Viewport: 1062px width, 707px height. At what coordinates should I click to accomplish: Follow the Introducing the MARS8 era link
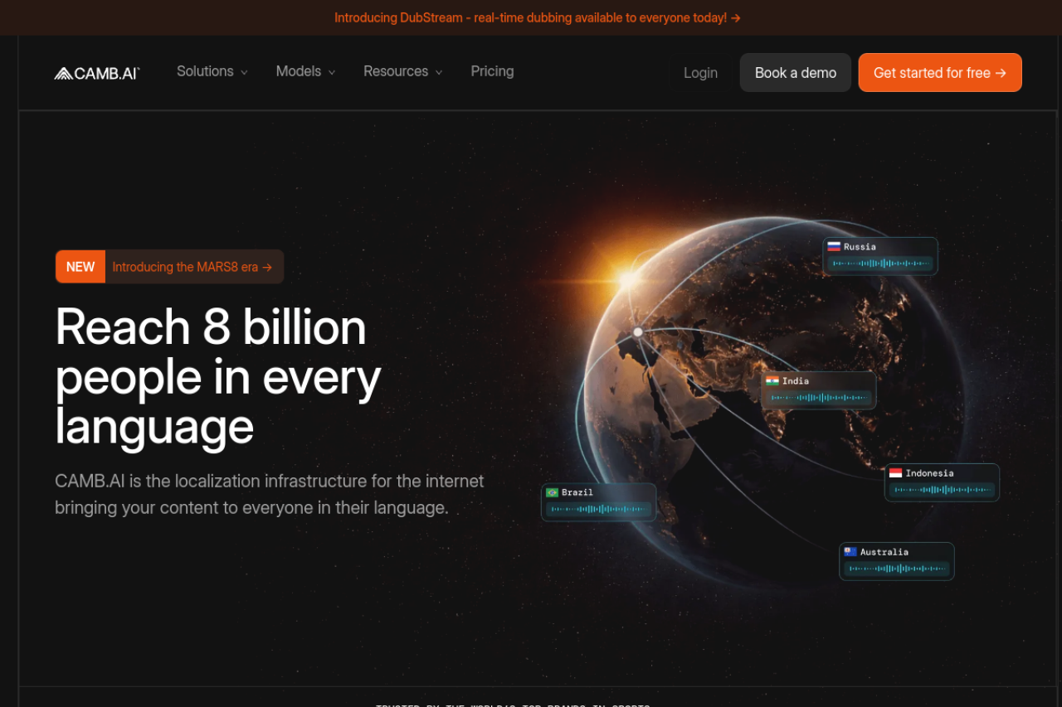click(x=192, y=267)
